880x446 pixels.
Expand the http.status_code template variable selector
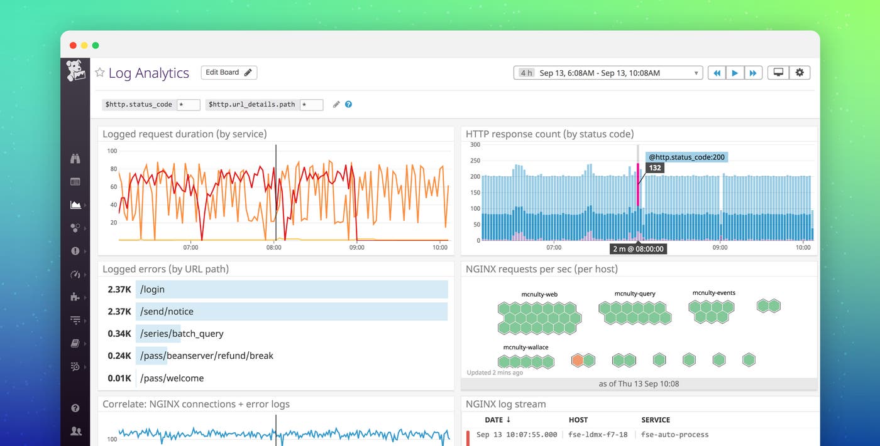[187, 104]
